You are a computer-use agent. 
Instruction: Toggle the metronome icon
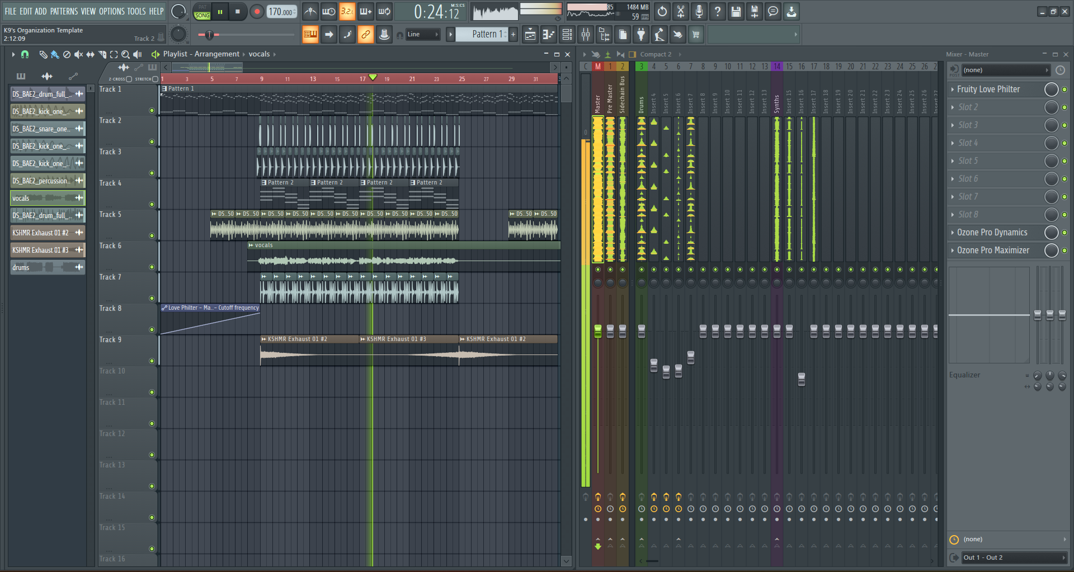coord(310,11)
